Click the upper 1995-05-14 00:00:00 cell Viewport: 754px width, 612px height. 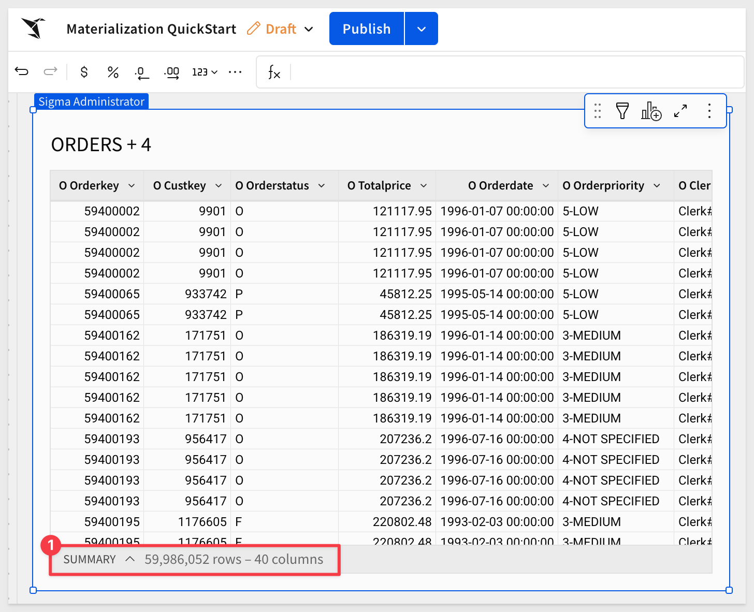pyautogui.click(x=497, y=294)
